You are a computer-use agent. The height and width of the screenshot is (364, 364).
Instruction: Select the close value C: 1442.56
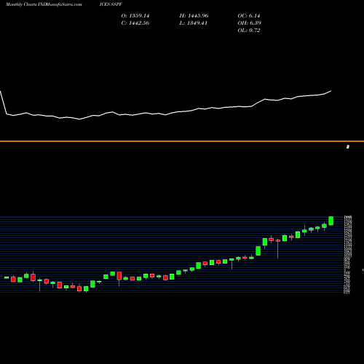point(135,23)
